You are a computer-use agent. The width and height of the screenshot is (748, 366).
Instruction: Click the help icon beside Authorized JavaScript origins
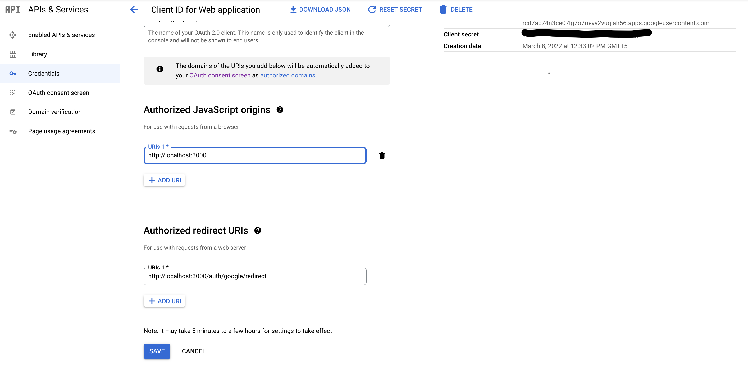point(280,110)
